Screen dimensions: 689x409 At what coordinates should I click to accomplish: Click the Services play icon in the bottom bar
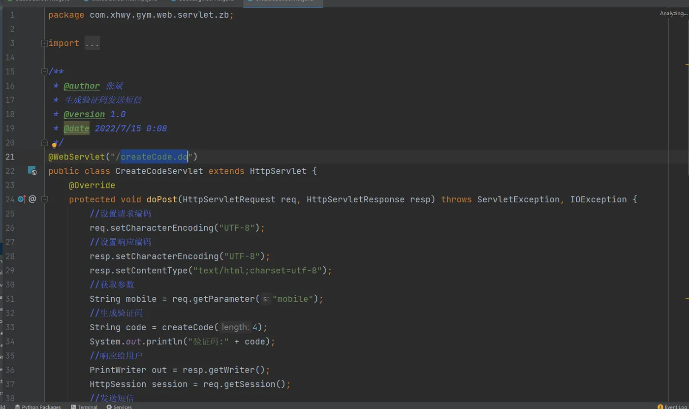(x=109, y=407)
